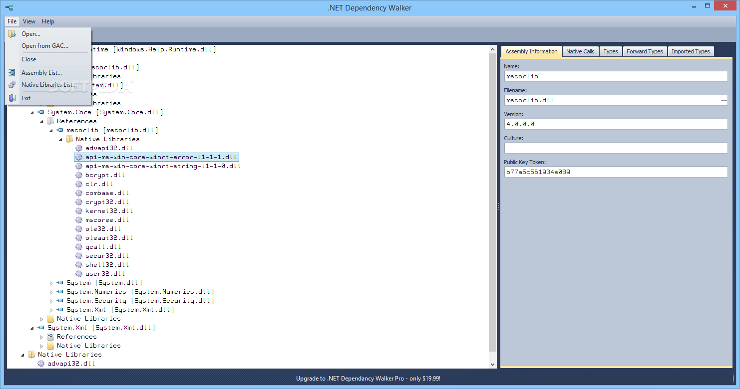The width and height of the screenshot is (740, 389).
Task: Click gear icon next to ole32.dll
Action: (x=78, y=229)
